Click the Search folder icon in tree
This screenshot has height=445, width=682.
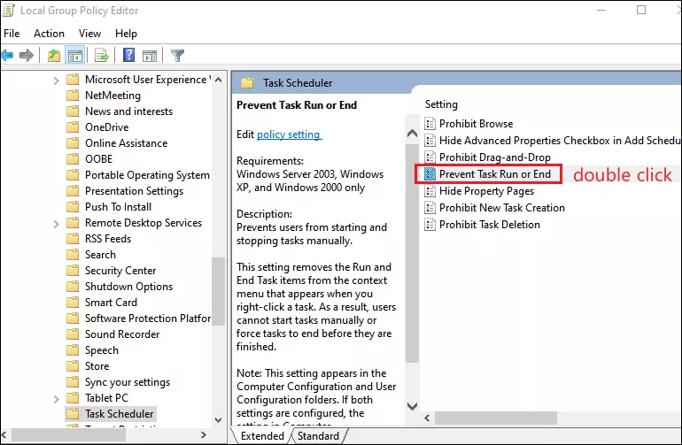click(73, 255)
